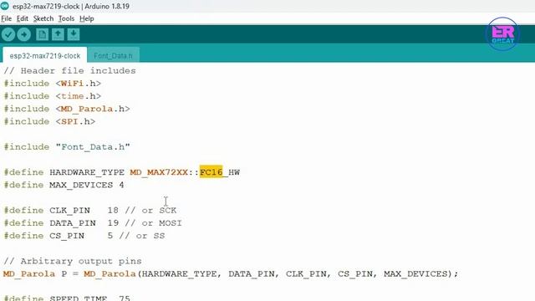The image size is (535, 301).
Task: Click the '#define CS_PIN 5' line
Action: 84,236
